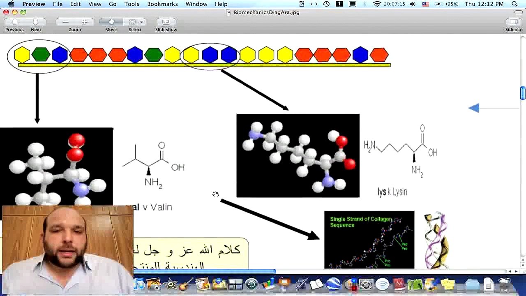Image resolution: width=526 pixels, height=296 pixels.
Task: Open the battery status menu
Action: tap(447, 4)
